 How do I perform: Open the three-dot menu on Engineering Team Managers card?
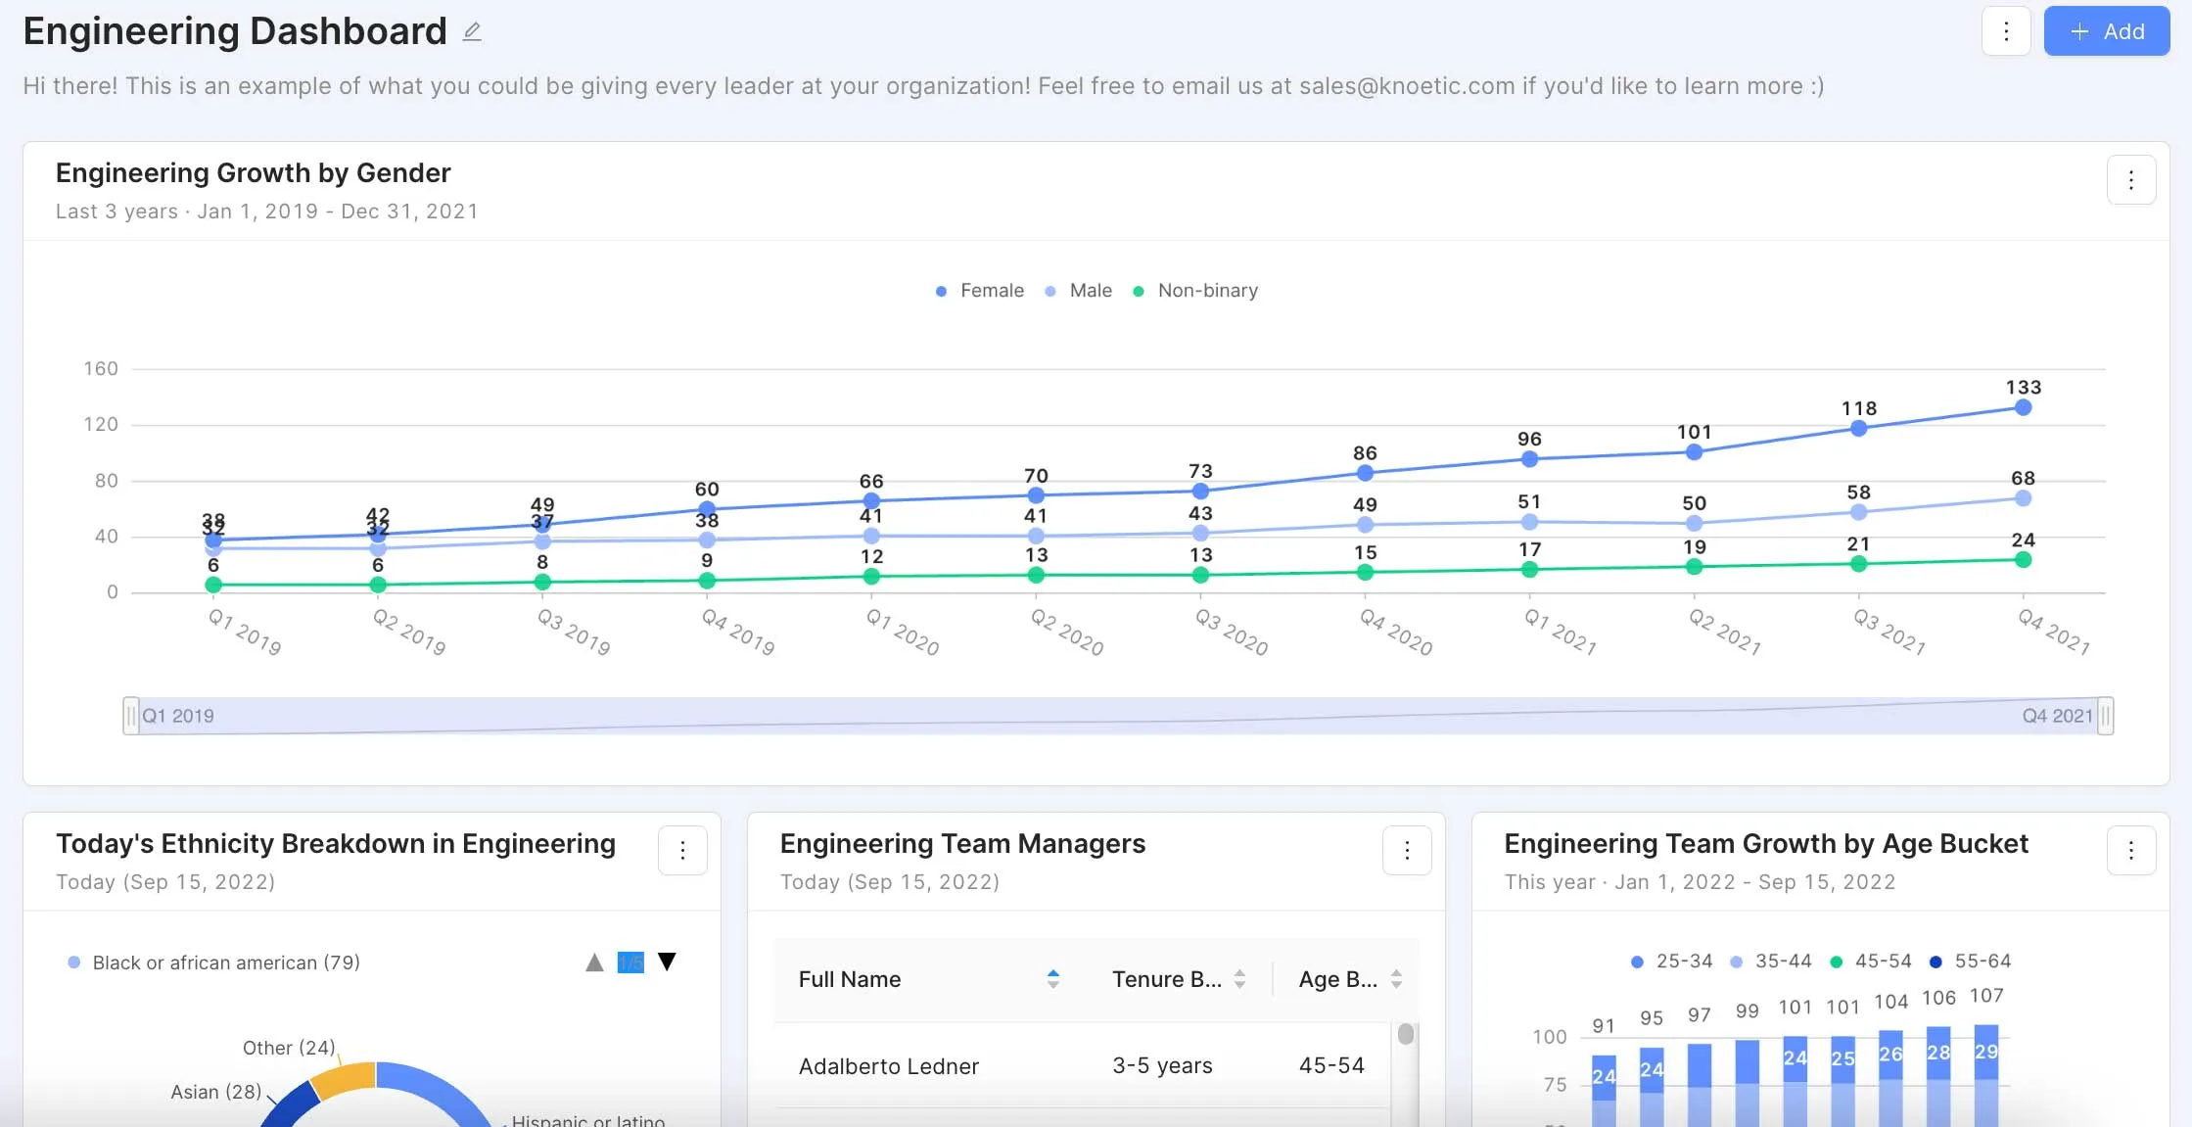1407,850
